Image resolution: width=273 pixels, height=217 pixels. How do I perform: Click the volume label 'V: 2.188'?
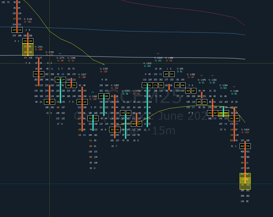tap(234, 91)
